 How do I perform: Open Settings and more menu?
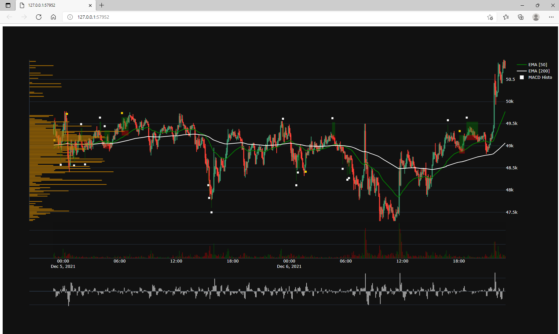(x=551, y=17)
